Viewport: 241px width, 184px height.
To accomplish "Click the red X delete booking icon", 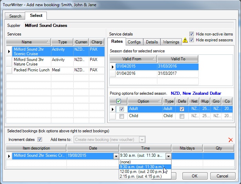I will click(x=231, y=140).
